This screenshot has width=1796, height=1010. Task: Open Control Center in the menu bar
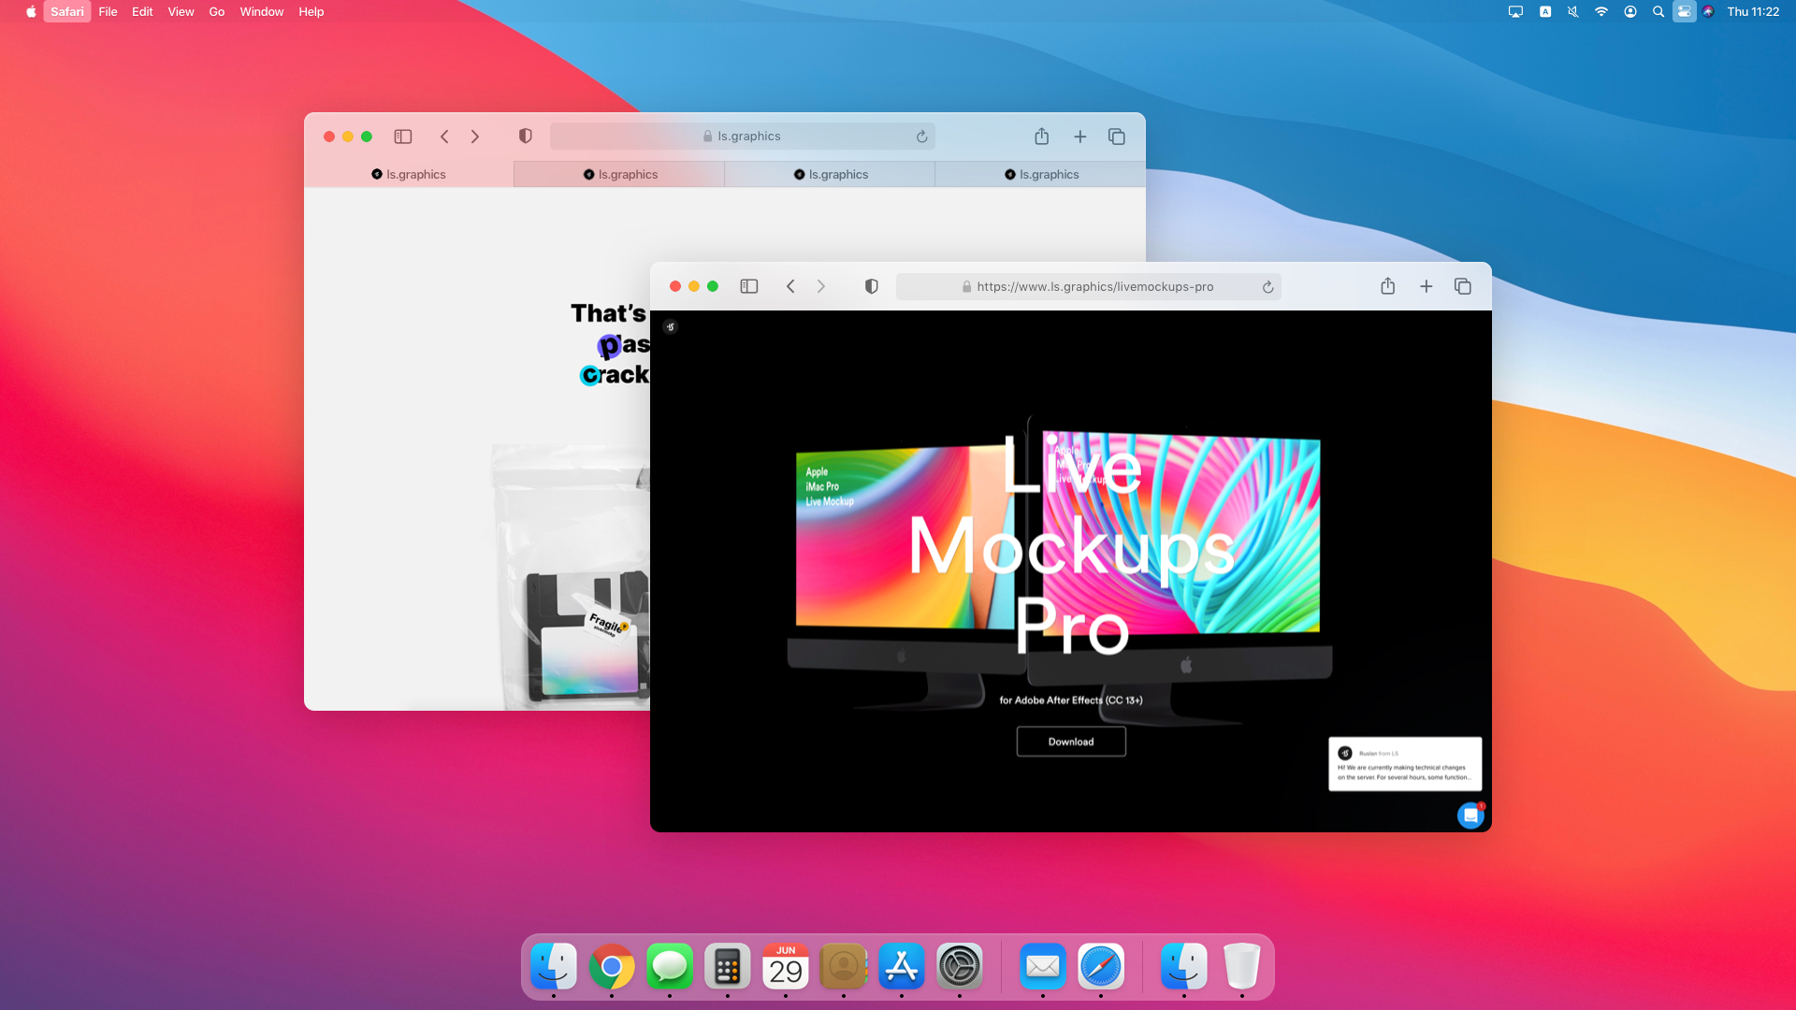(x=1685, y=11)
